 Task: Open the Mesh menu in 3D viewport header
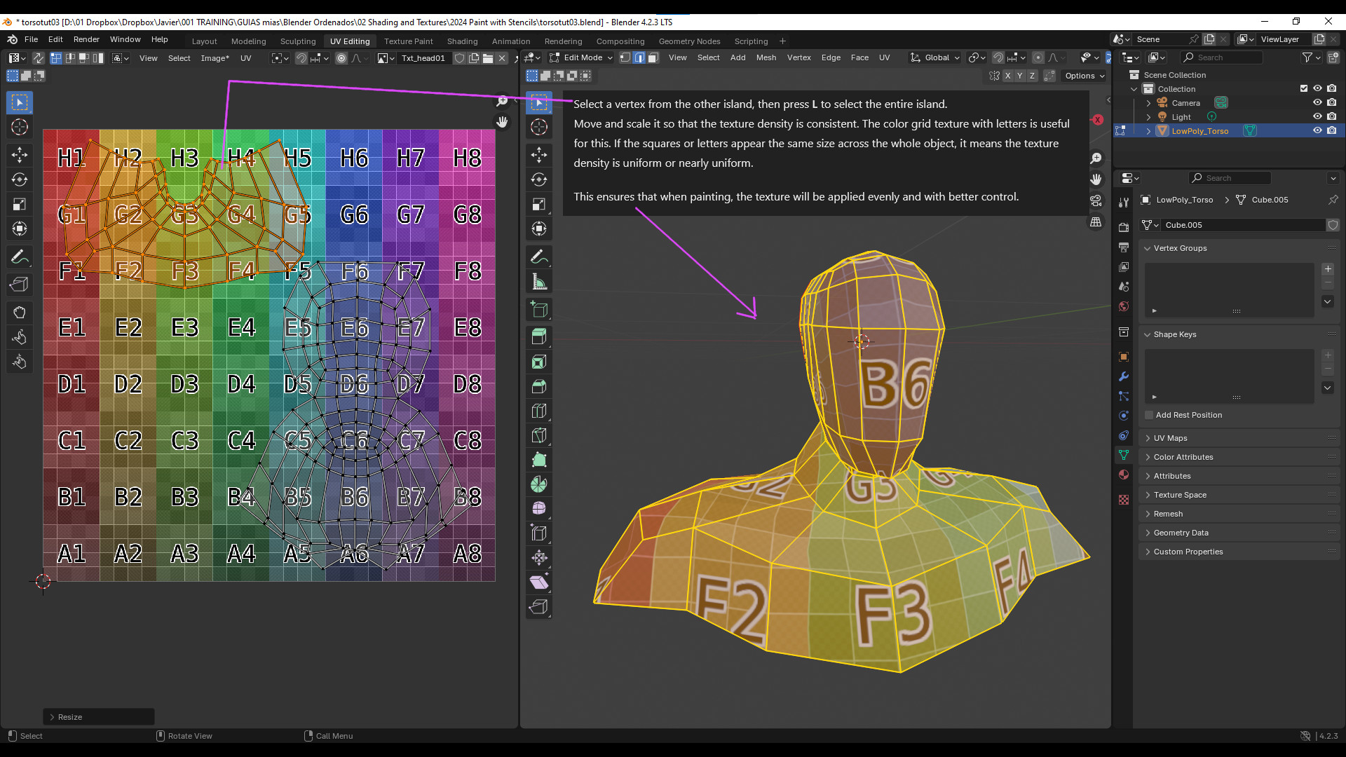click(x=766, y=57)
